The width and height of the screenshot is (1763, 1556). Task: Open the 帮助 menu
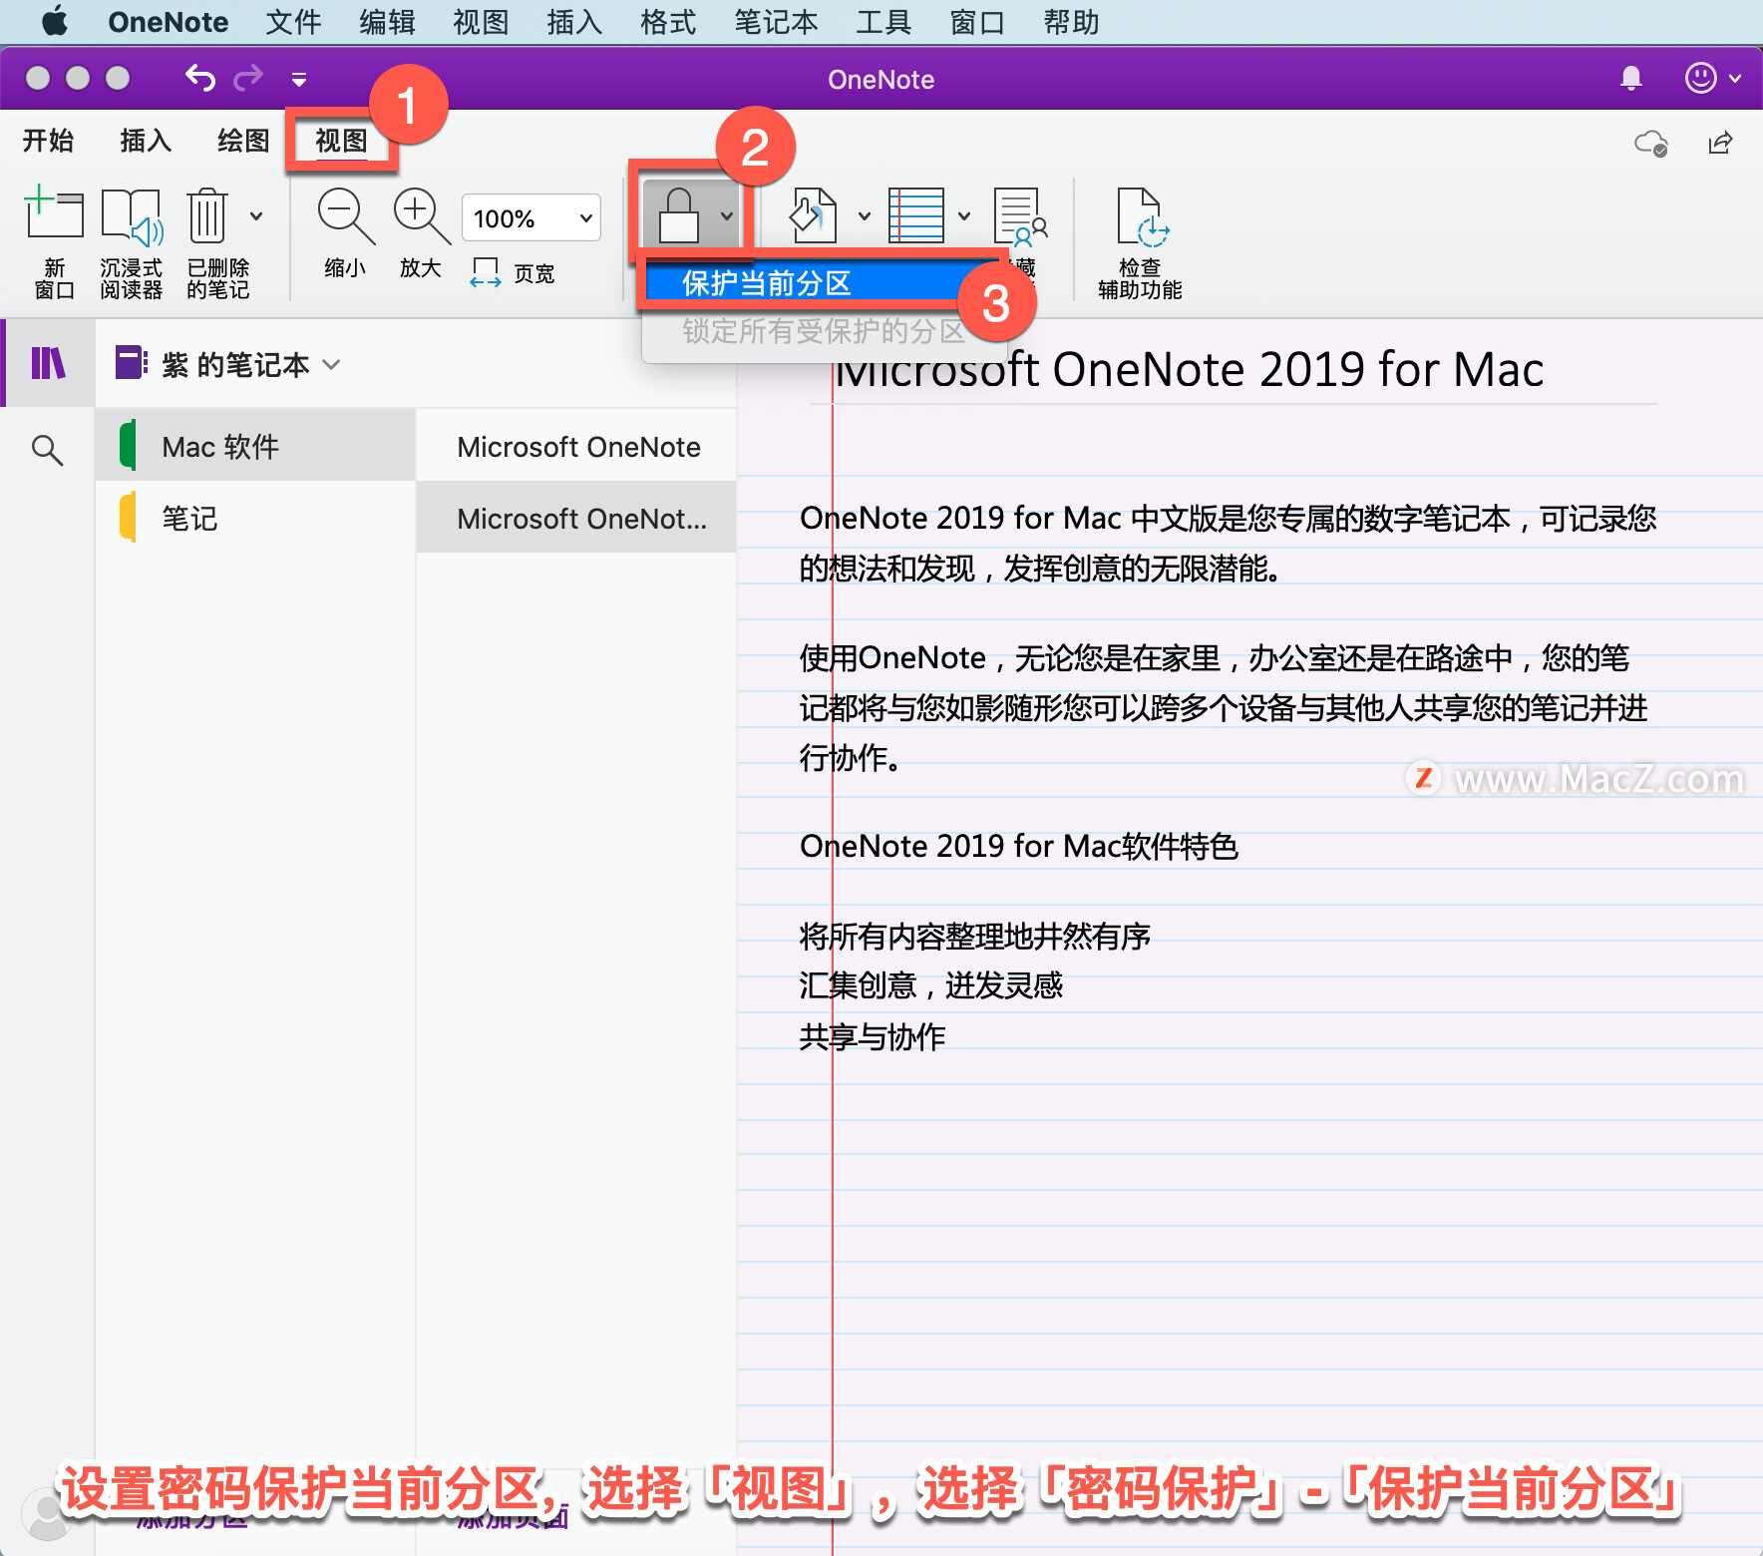pos(1071,22)
